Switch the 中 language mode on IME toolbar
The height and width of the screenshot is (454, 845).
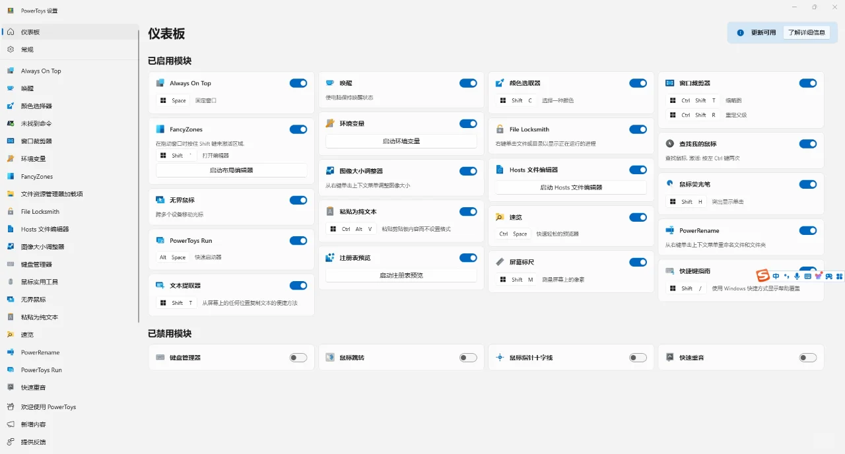pyautogui.click(x=776, y=276)
